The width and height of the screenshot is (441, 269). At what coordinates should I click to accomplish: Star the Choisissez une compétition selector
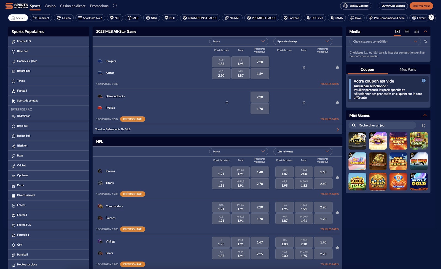[x=426, y=41]
